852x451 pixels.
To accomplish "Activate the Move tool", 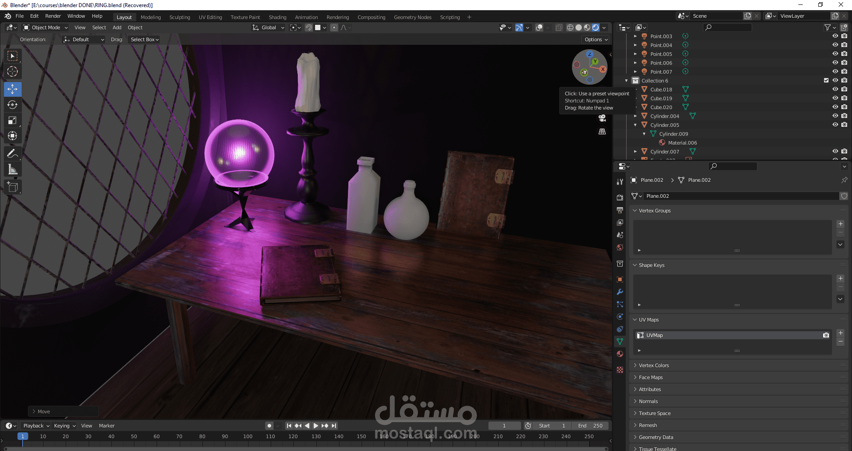I will pos(12,89).
